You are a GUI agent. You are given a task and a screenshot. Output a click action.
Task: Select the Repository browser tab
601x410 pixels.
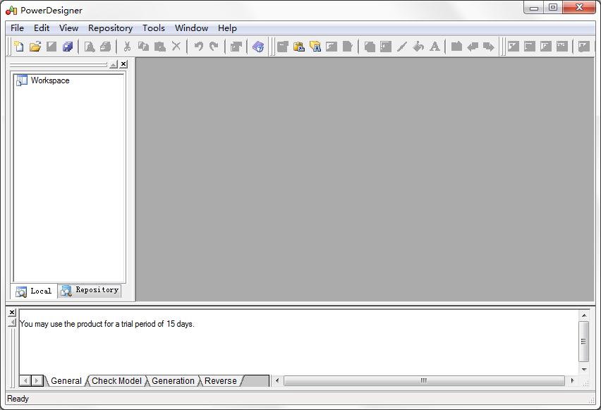(89, 291)
